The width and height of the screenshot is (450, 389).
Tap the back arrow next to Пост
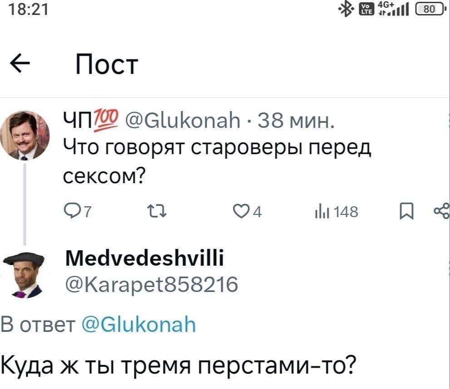click(x=20, y=64)
